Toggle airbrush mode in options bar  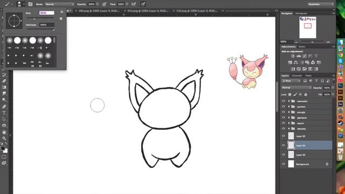pyautogui.click(x=133, y=4)
